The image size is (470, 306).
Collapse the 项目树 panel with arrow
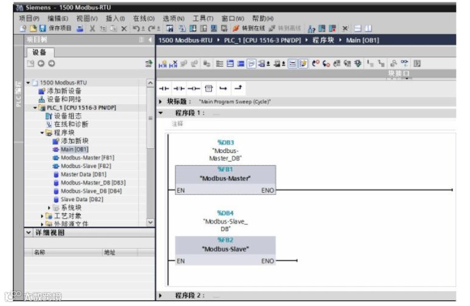click(x=150, y=40)
